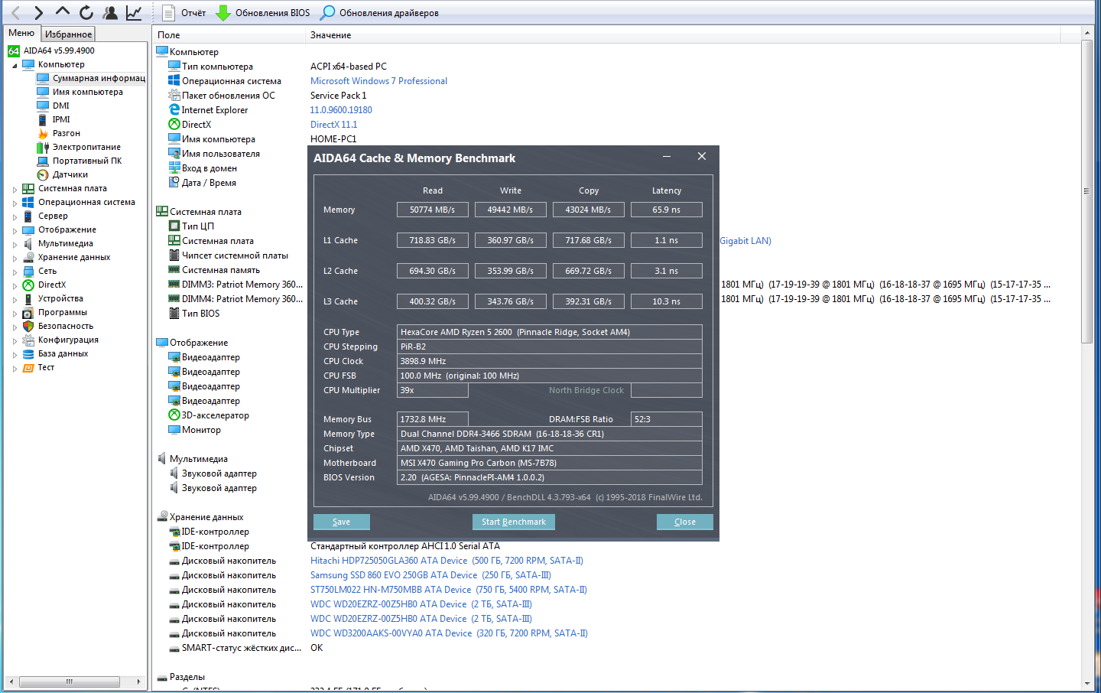1101x693 pixels.
Task: Click the Тип BIOS chip icon
Action: 174,314
